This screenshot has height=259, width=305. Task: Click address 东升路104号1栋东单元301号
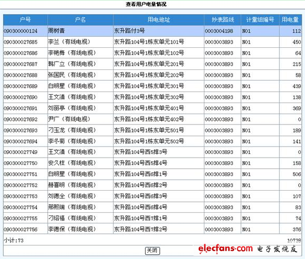tap(149, 86)
